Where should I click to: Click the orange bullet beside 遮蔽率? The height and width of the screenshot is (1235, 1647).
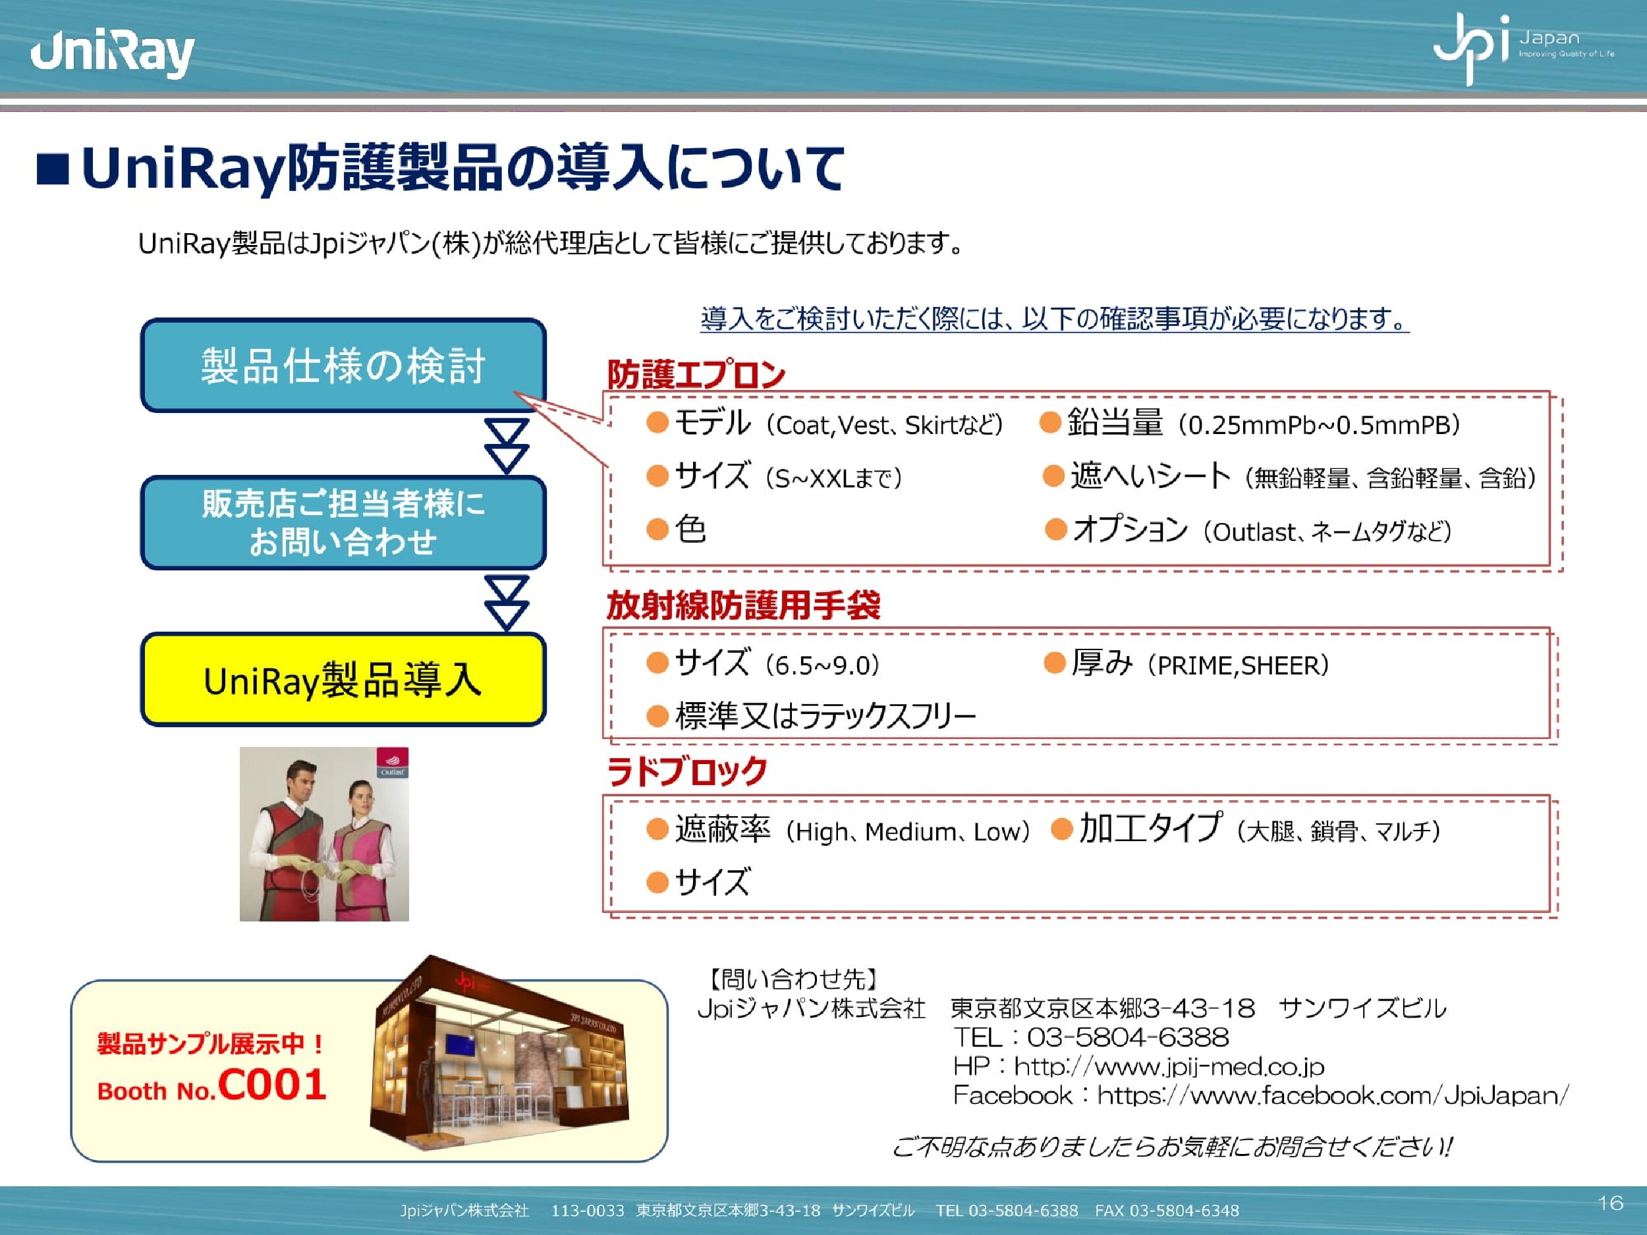[x=657, y=829]
